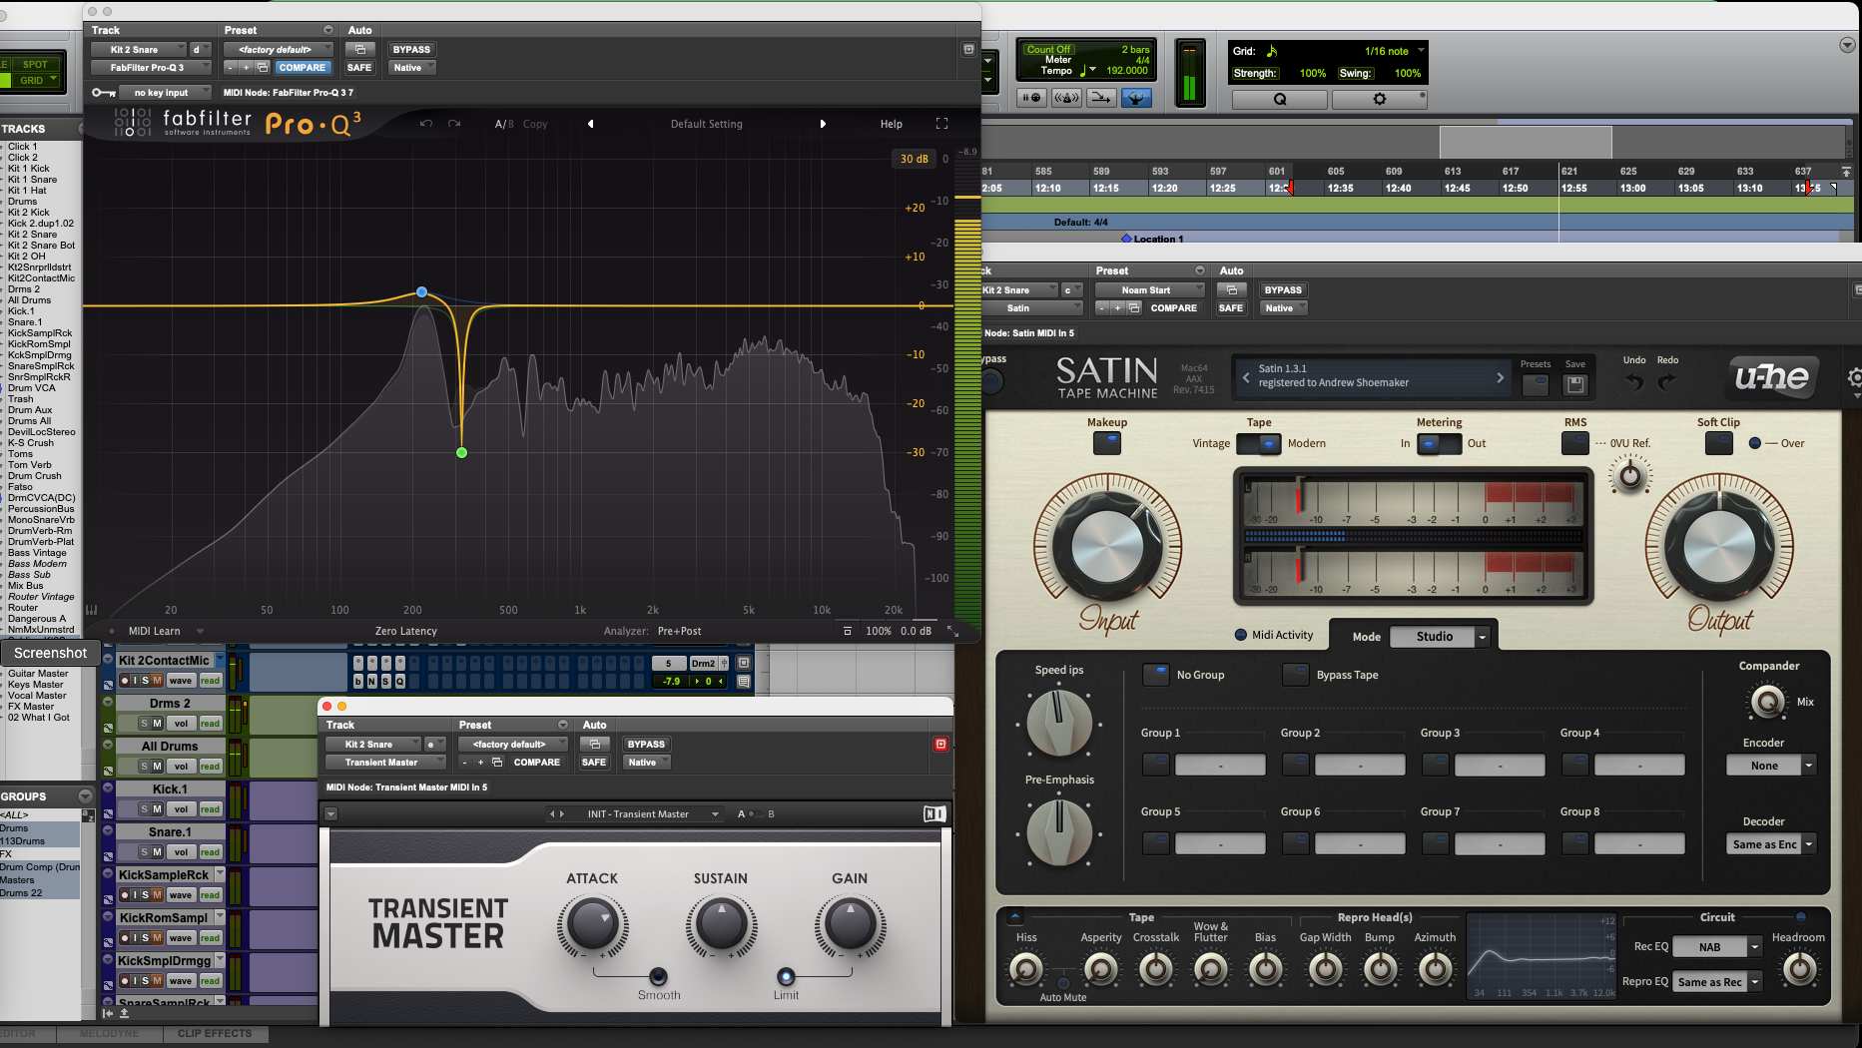This screenshot has height=1048, width=1862.
Task: Click the Satin Save floppy icon
Action: [x=1575, y=384]
